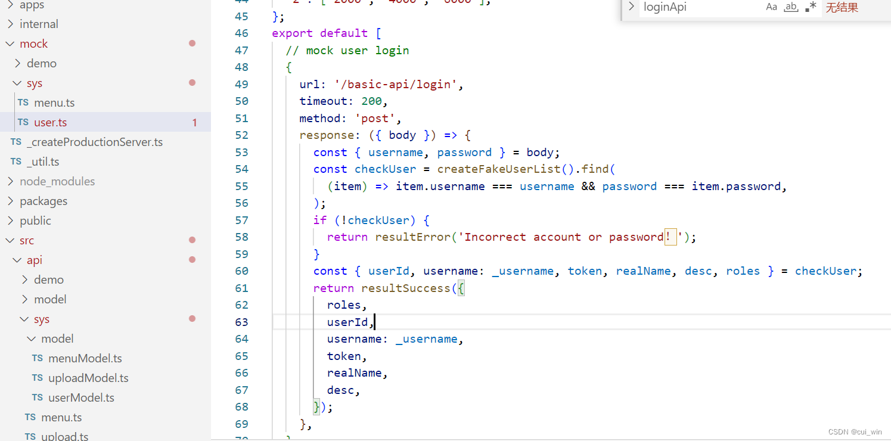The image size is (891, 441).
Task: Click 'roles,' on line 62
Action: (x=347, y=305)
